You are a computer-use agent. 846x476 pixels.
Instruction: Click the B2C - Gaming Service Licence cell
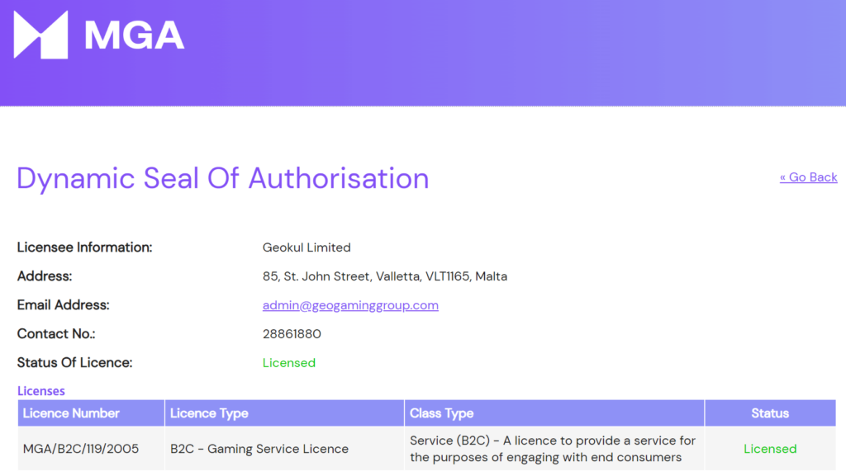(x=259, y=449)
